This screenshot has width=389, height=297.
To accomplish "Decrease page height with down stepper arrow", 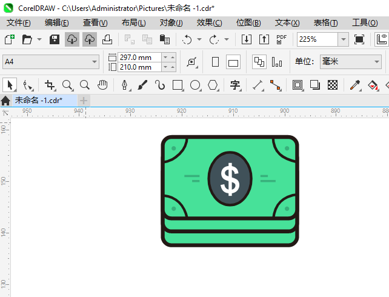I will (165, 67).
